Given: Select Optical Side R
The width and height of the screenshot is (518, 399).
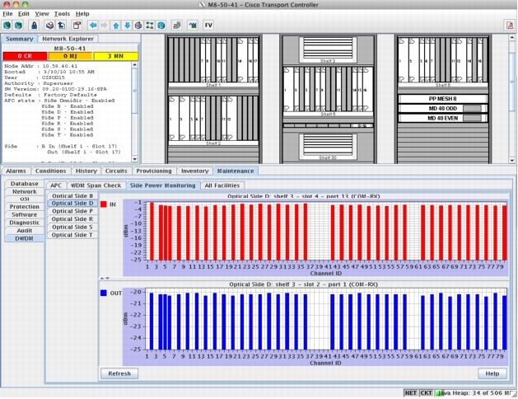Looking at the screenshot, I should point(72,218).
